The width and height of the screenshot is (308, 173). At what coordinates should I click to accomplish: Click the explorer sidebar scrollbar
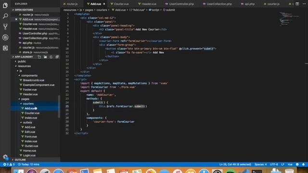59,107
